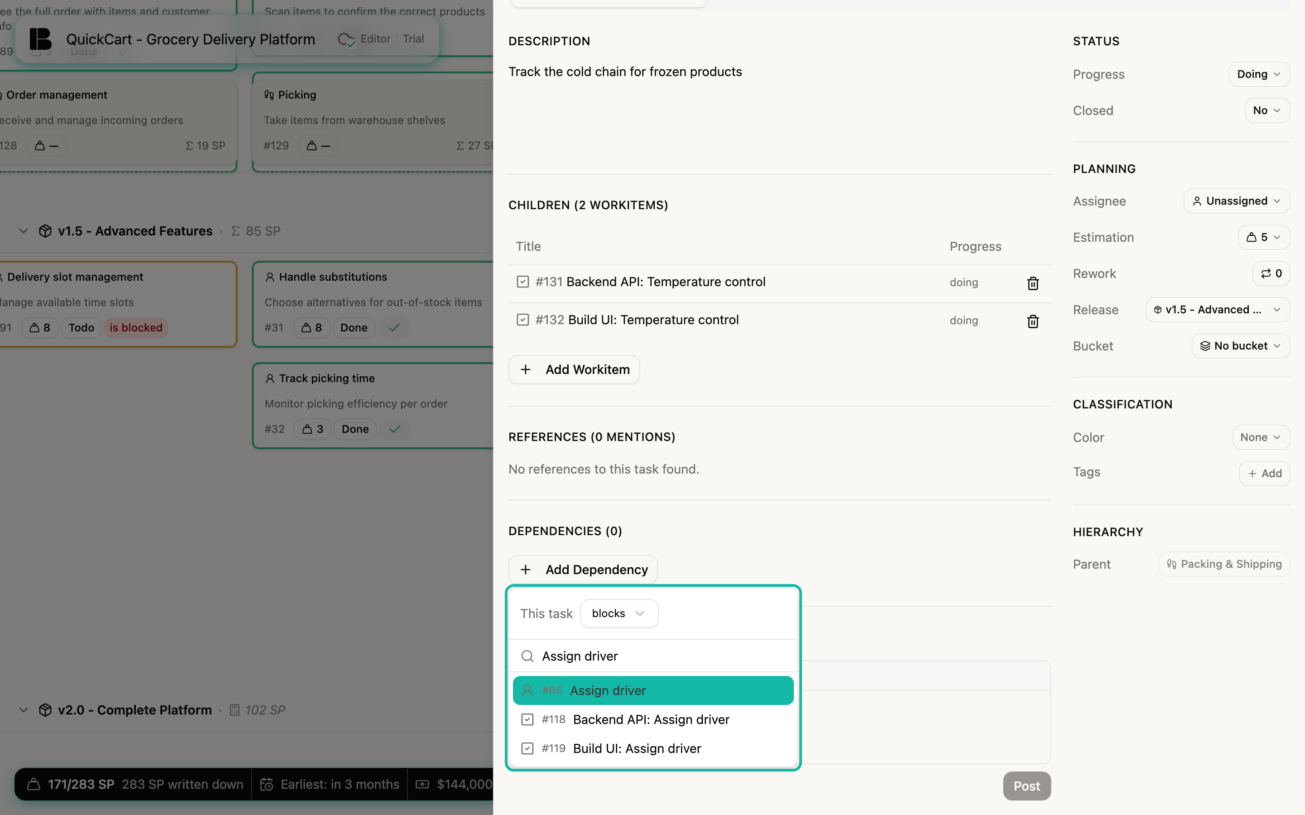
Task: Click the is blocked badge on Delivery slot management
Action: point(136,327)
